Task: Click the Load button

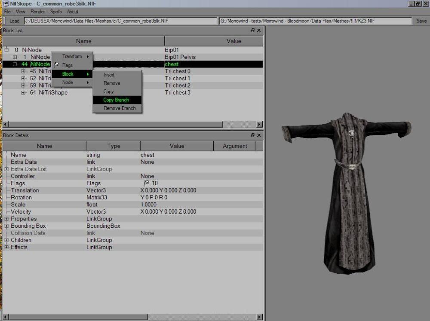Action: [x=14, y=21]
